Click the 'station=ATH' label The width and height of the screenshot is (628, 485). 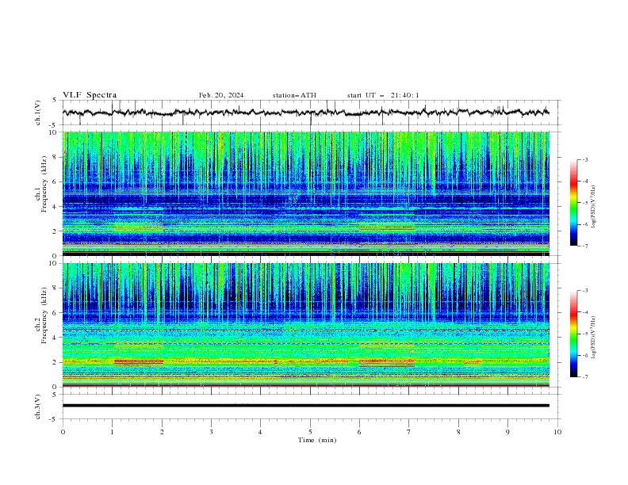tap(294, 95)
